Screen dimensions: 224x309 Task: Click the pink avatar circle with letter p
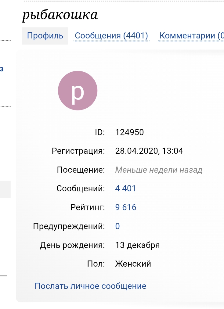[x=78, y=91]
